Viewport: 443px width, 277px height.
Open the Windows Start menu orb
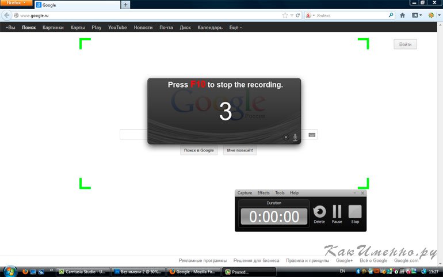[x=10, y=272]
